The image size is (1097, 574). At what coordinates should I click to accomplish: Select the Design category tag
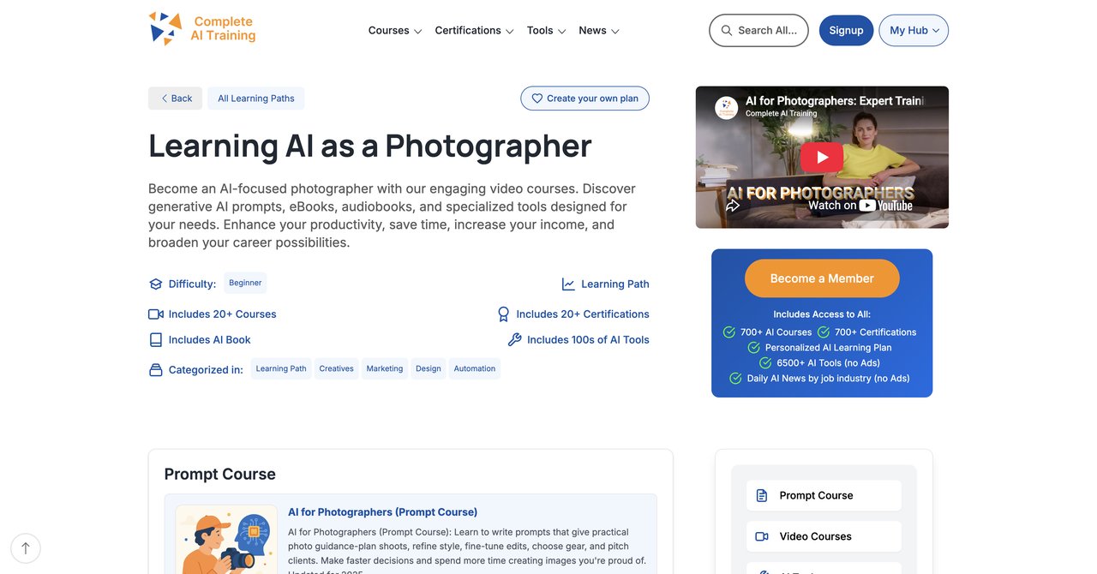pyautogui.click(x=429, y=368)
